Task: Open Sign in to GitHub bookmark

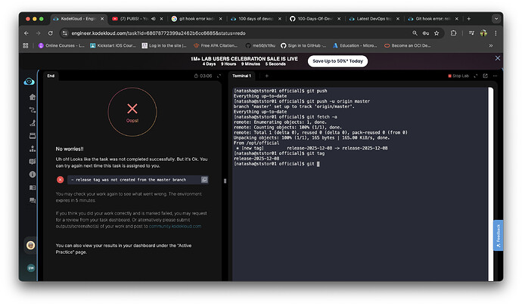Action: pyautogui.click(x=303, y=46)
